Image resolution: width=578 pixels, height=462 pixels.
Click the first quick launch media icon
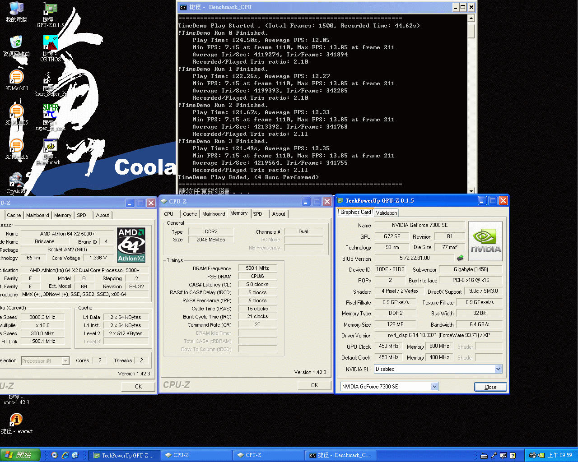pos(55,455)
